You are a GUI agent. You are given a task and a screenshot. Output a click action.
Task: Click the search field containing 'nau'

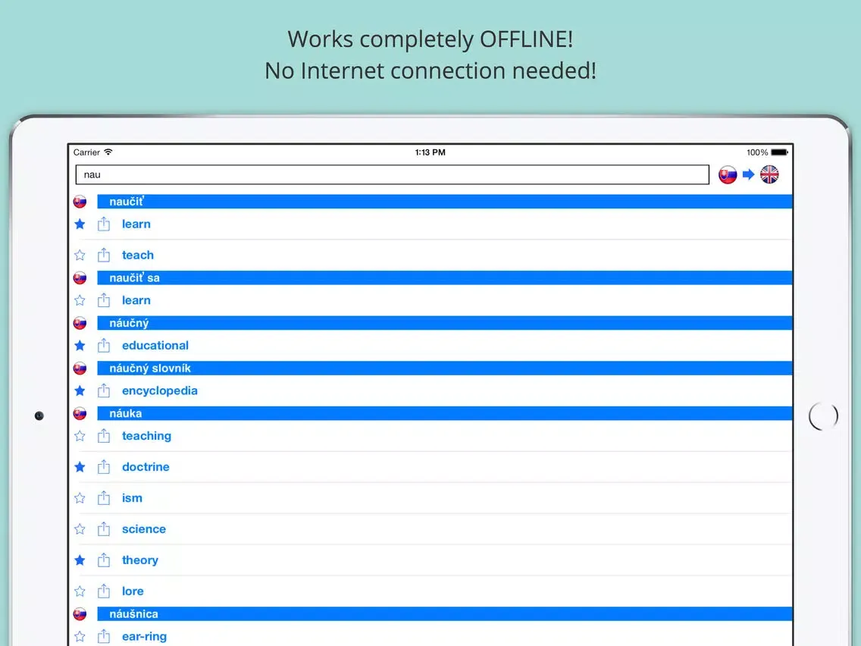pos(392,174)
